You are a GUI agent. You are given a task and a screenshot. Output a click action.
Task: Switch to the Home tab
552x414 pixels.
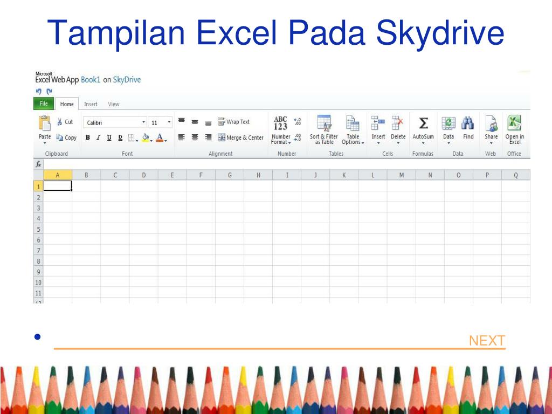tap(67, 104)
